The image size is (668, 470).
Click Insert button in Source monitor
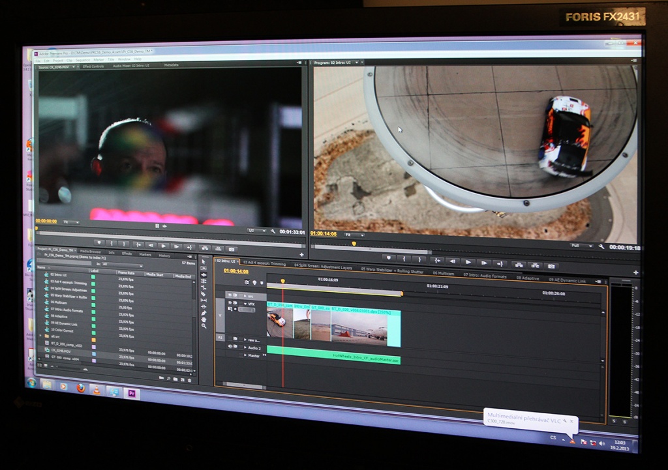click(204, 248)
